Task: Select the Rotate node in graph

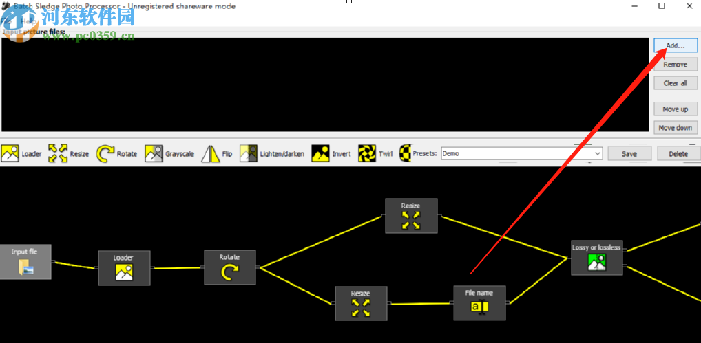Action: tap(230, 267)
